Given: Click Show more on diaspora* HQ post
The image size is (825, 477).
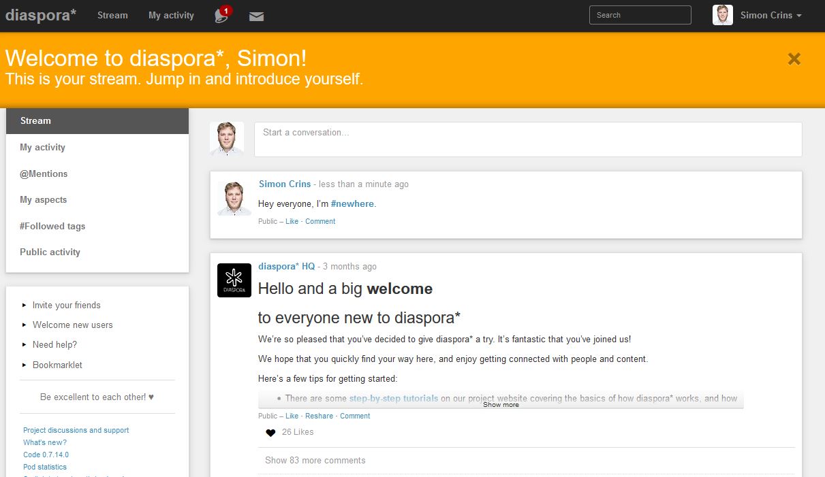Looking at the screenshot, I should pyautogui.click(x=501, y=405).
